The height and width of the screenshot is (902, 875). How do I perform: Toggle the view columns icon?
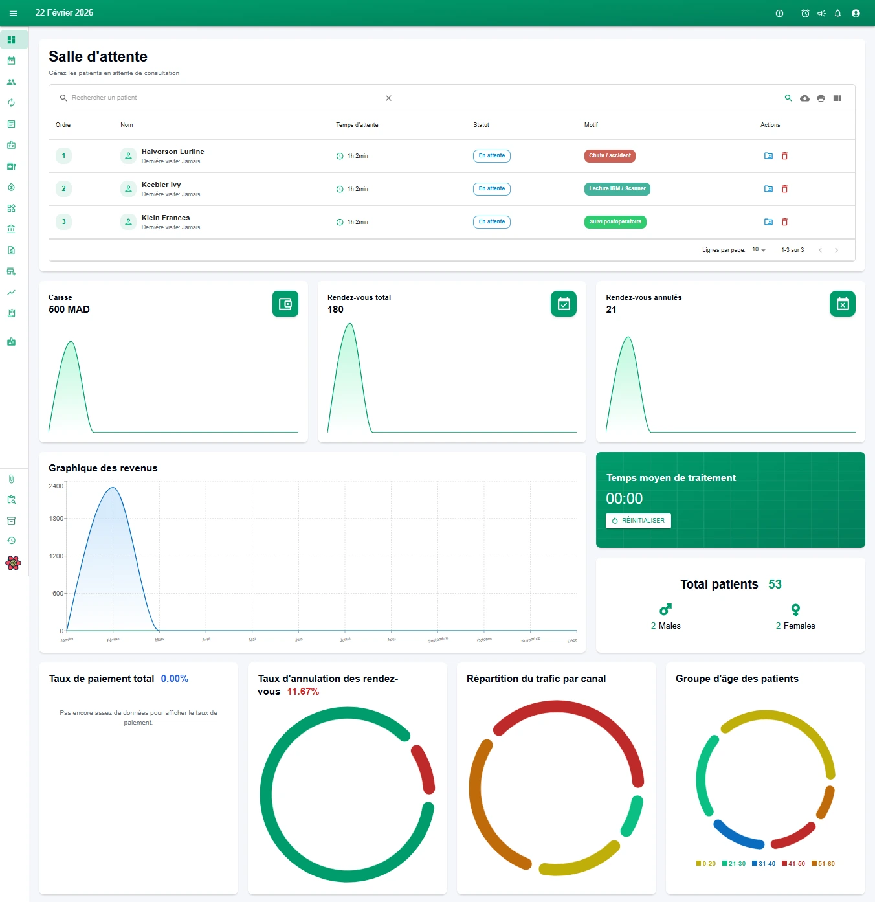837,98
